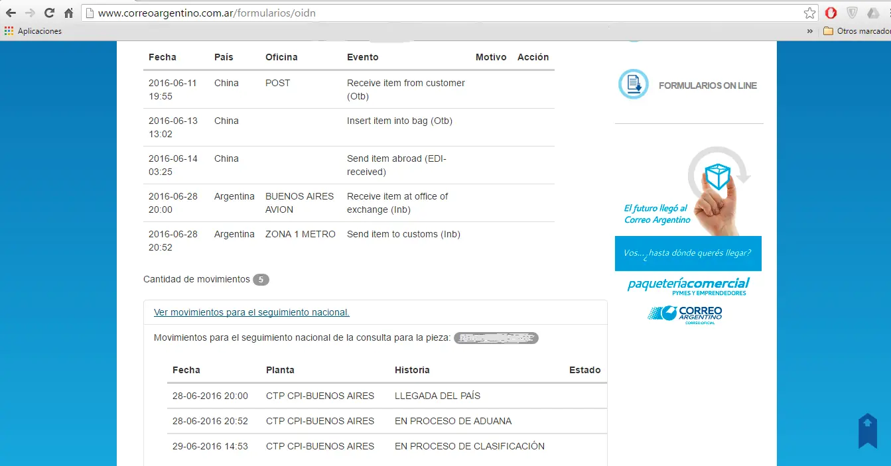This screenshot has width=891, height=466.
Task: Open the Opera extension icon
Action: tap(831, 13)
